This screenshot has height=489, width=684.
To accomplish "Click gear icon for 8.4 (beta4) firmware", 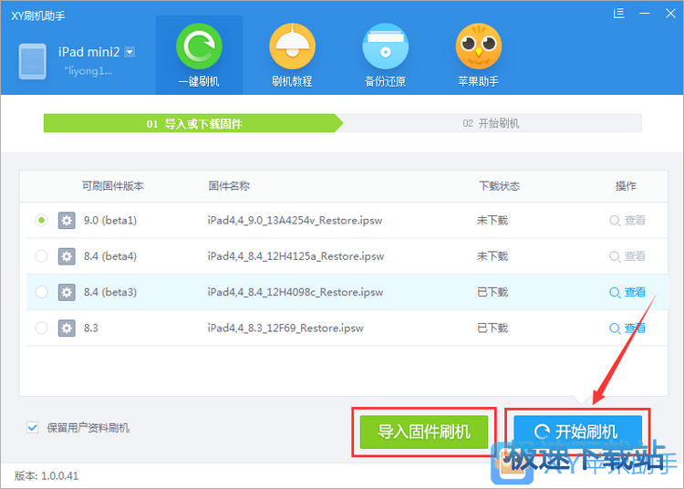I will click(x=67, y=256).
